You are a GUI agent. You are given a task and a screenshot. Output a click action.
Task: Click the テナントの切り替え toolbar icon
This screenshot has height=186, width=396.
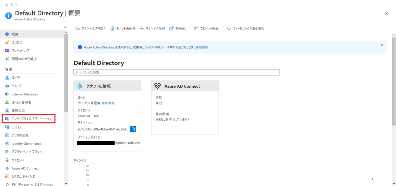(x=78, y=29)
